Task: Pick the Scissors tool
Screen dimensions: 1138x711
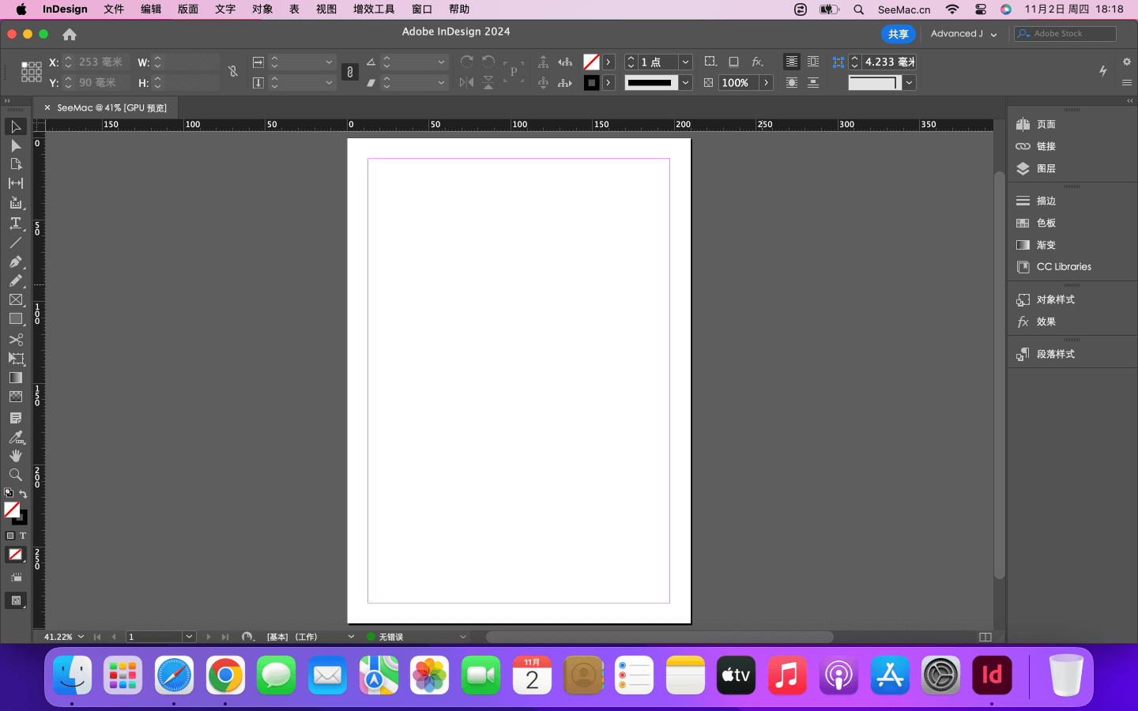Action: point(15,340)
